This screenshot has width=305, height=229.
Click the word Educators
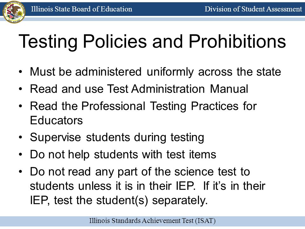[x=56, y=120]
